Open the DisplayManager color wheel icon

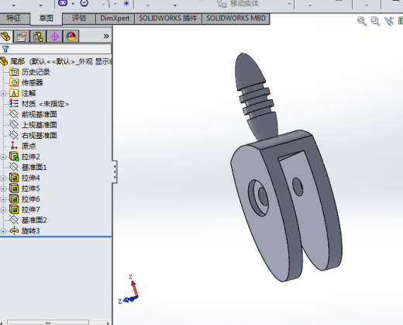pos(71,36)
